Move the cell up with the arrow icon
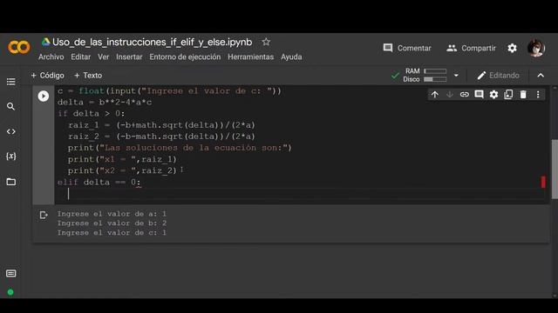Screen dimensions: 558x313 [435, 95]
